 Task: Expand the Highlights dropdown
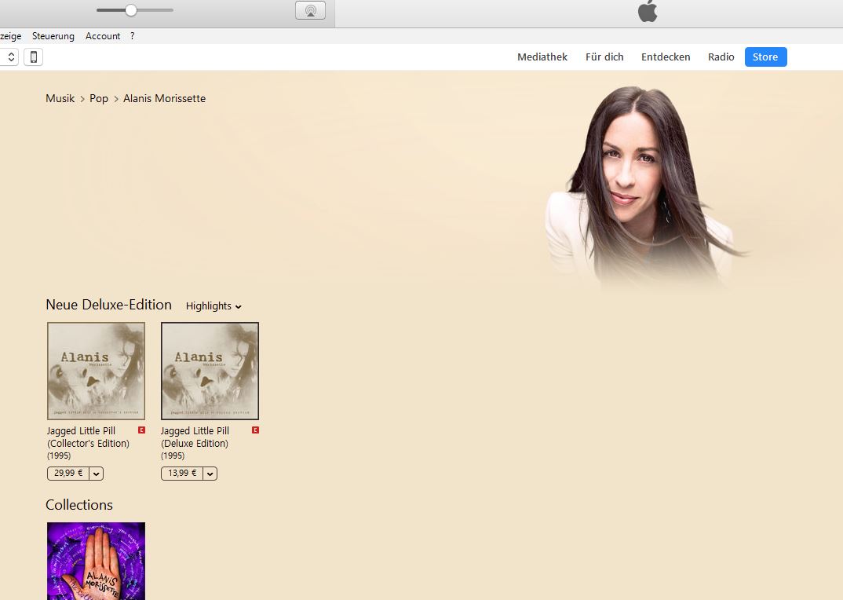point(213,306)
